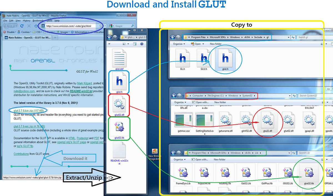Click New folder in Include gl window
Screen dimensions: 333x196
pyautogui.click(x=216, y=44)
